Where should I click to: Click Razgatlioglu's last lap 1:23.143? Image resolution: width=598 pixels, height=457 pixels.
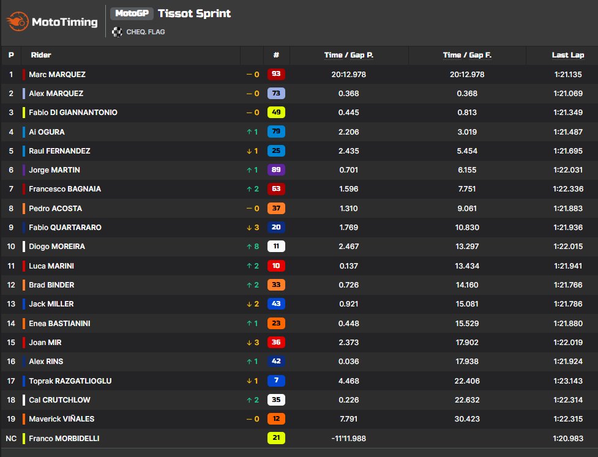click(568, 381)
